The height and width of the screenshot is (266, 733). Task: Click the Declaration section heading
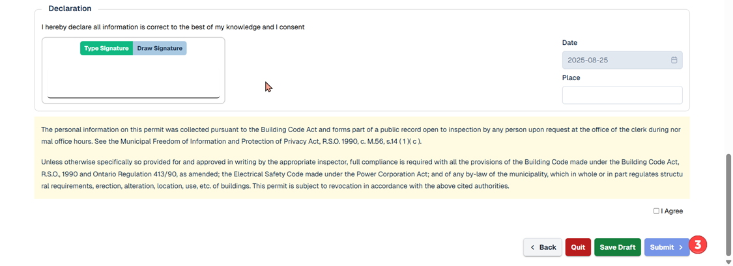point(70,8)
